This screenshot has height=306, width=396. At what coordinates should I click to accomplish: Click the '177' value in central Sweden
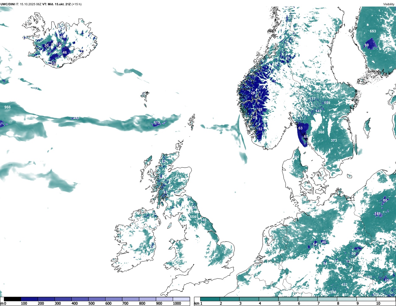(313, 99)
